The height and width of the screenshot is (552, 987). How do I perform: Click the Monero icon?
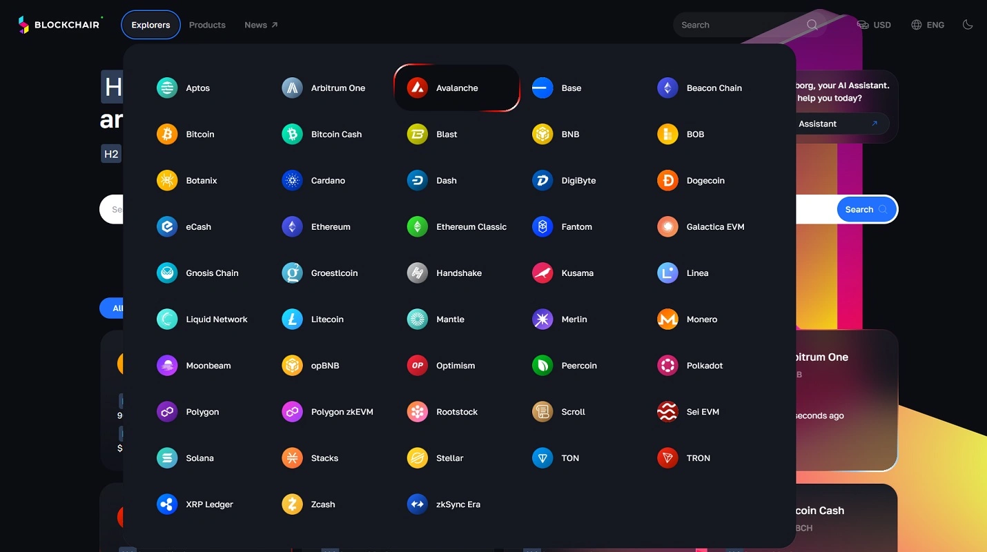click(667, 319)
